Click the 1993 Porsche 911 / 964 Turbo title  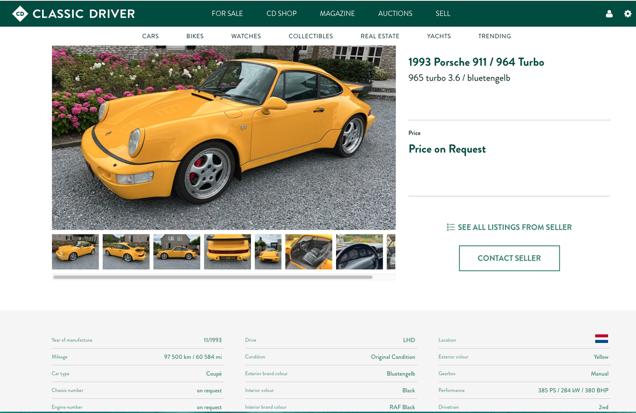point(476,62)
